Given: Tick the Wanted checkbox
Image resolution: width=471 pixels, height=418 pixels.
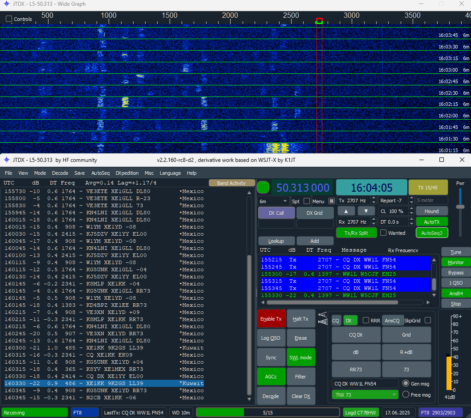Looking at the screenshot, I should click(383, 233).
